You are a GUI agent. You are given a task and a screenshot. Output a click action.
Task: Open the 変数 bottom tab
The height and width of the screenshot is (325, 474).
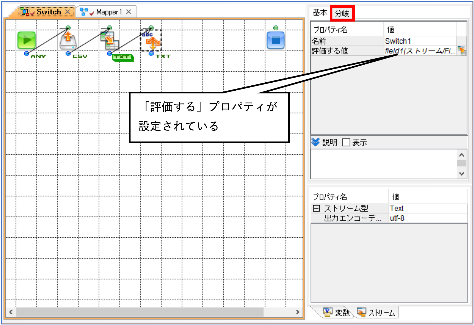337,313
